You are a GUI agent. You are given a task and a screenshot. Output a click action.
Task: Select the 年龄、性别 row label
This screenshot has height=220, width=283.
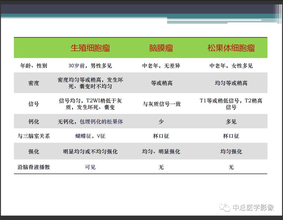[34, 66]
